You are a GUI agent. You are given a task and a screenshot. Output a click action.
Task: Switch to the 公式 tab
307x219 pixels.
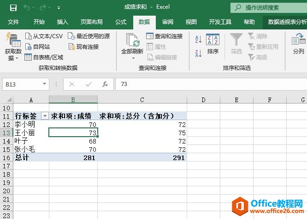121,22
